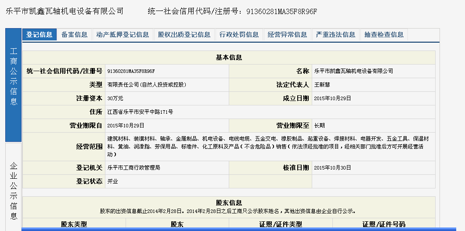Click the registration status value 开业

tap(112, 181)
